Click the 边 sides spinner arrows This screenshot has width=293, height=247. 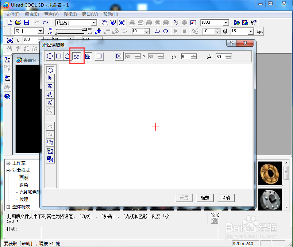pyautogui.click(x=194, y=57)
